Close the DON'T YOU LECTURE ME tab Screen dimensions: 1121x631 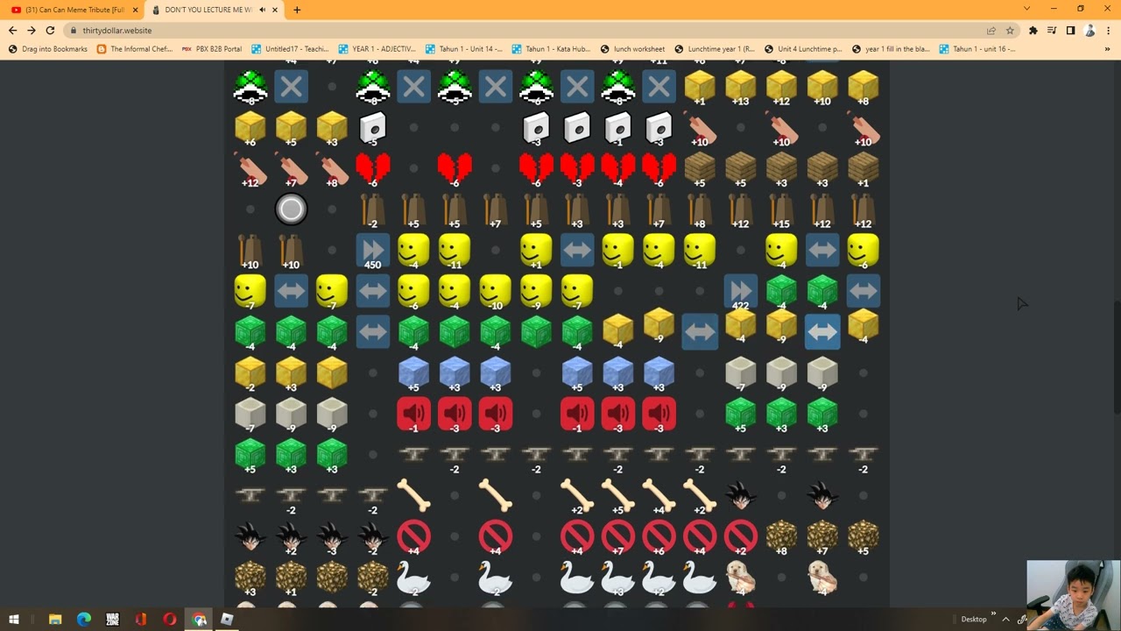[275, 10]
